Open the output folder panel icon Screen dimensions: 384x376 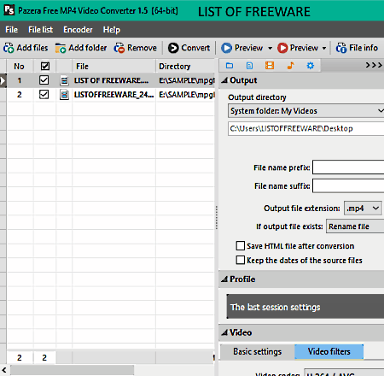[x=230, y=66]
